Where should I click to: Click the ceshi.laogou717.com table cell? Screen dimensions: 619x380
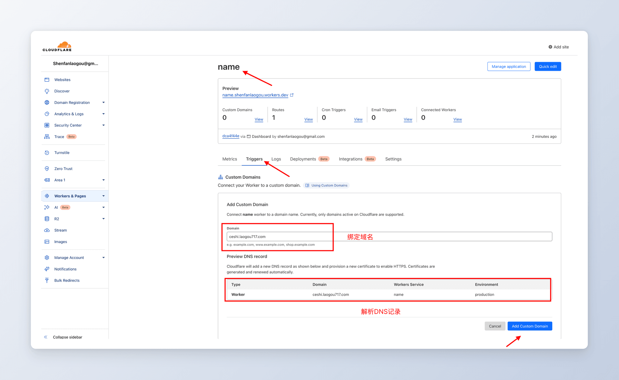(330, 294)
